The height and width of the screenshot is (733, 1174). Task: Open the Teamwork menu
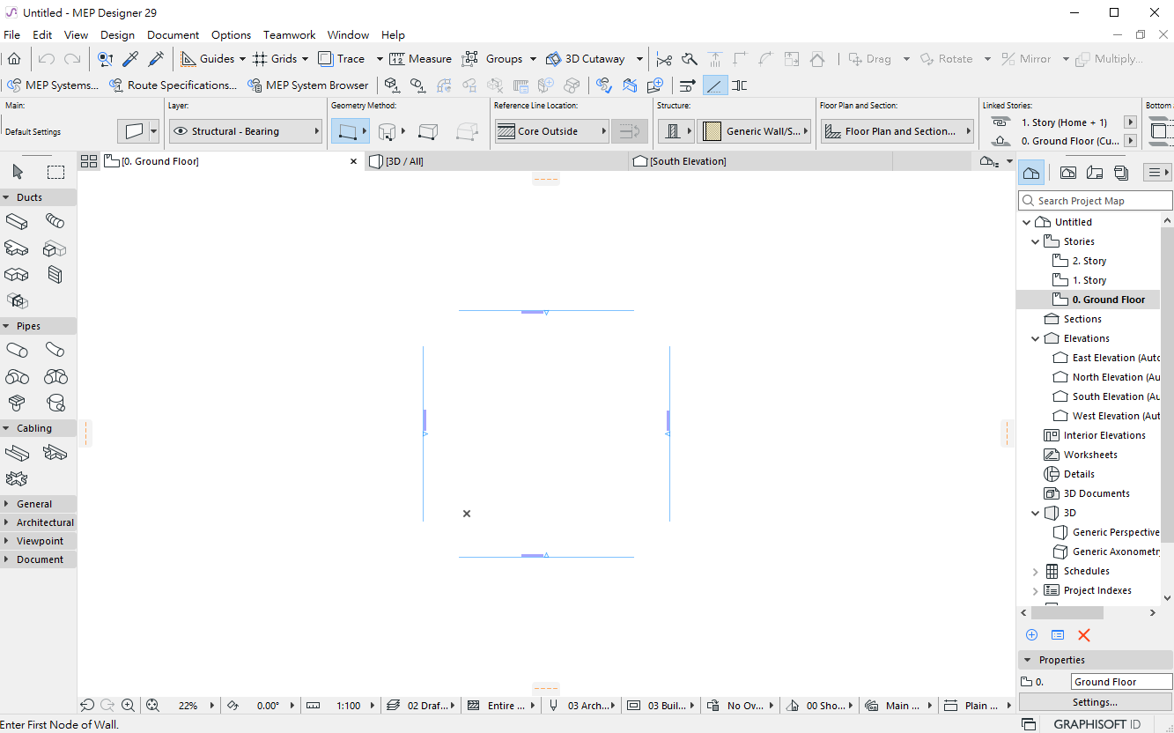pyautogui.click(x=289, y=35)
